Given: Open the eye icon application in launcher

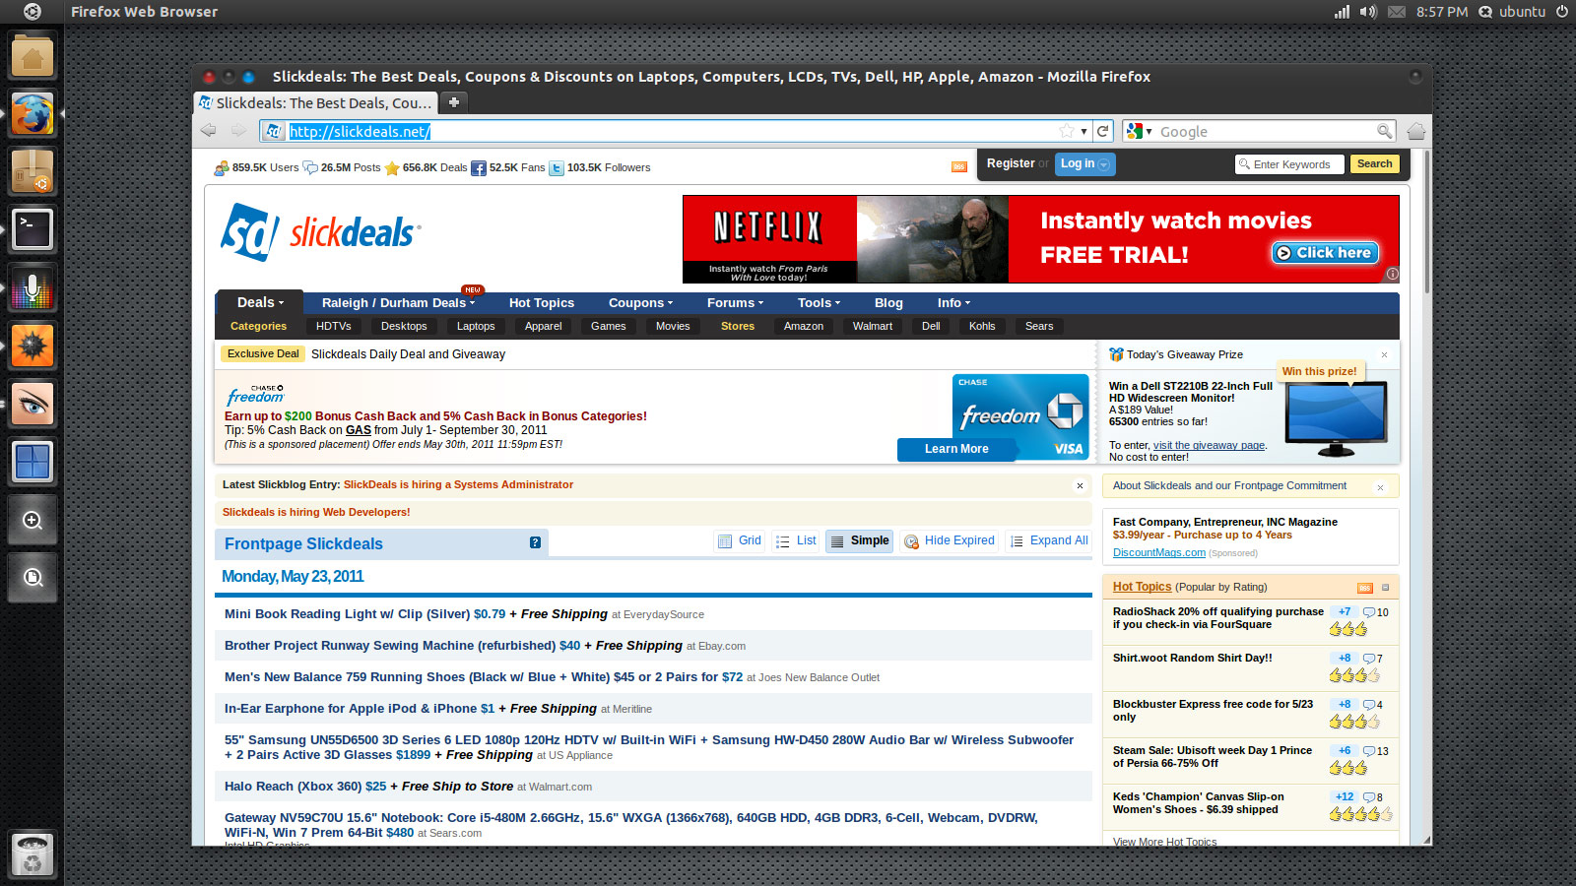Looking at the screenshot, I should click(x=32, y=405).
